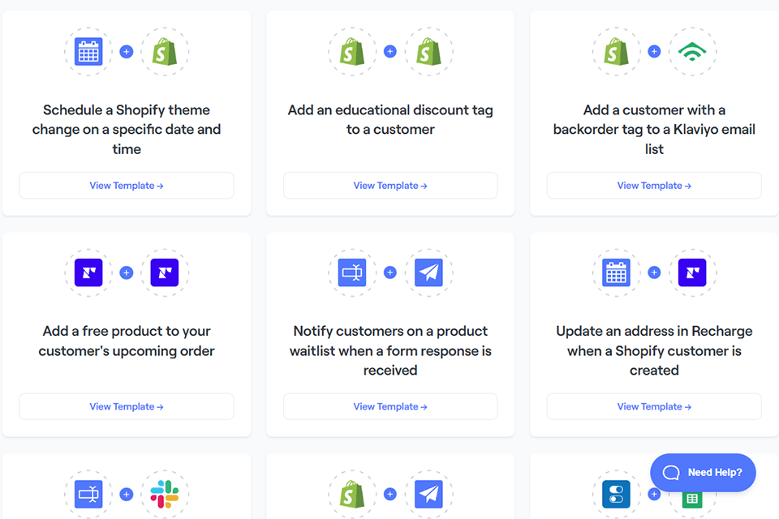Click Shopify icon in bottom middle card
This screenshot has width=779, height=519.
tap(352, 494)
